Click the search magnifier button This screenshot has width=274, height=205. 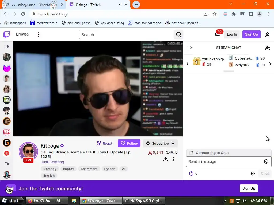pos(178,34)
